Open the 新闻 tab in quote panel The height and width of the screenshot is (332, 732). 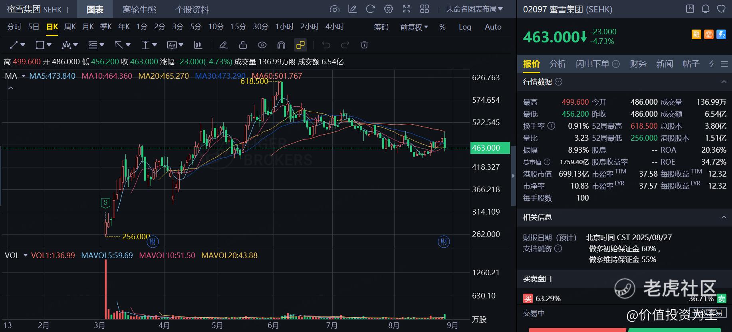tap(665, 64)
